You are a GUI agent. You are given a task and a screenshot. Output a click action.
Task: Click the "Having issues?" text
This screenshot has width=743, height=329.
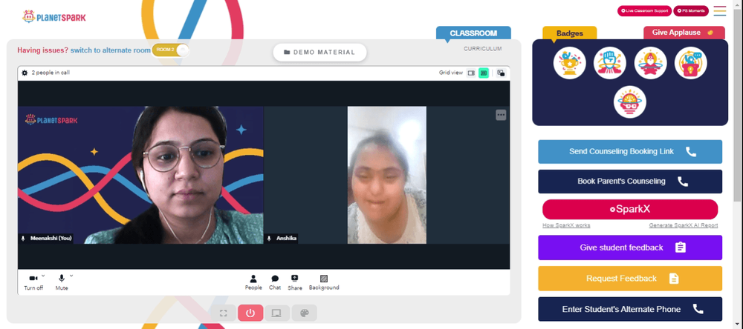[x=42, y=50]
